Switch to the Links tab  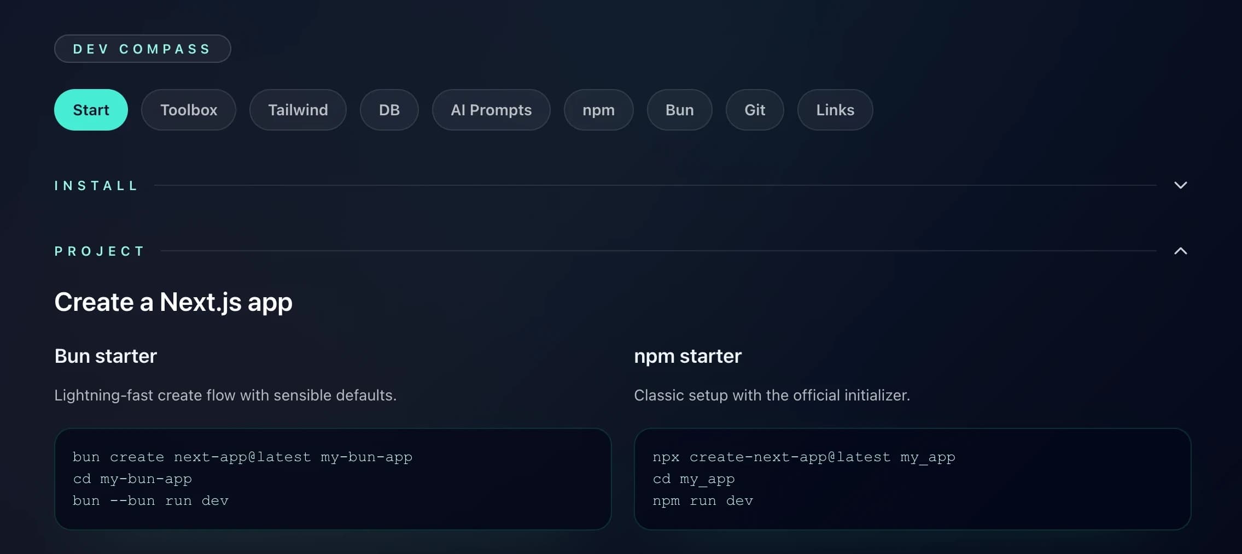point(834,109)
